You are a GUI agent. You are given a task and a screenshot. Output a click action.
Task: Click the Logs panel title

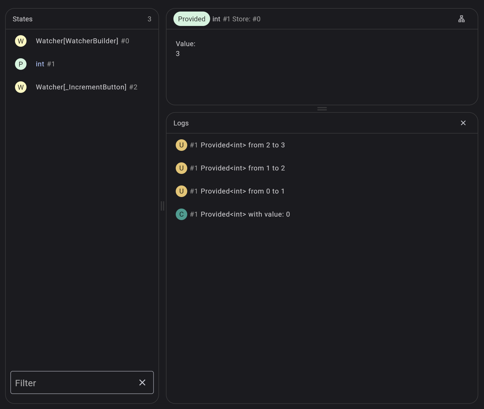pos(181,123)
